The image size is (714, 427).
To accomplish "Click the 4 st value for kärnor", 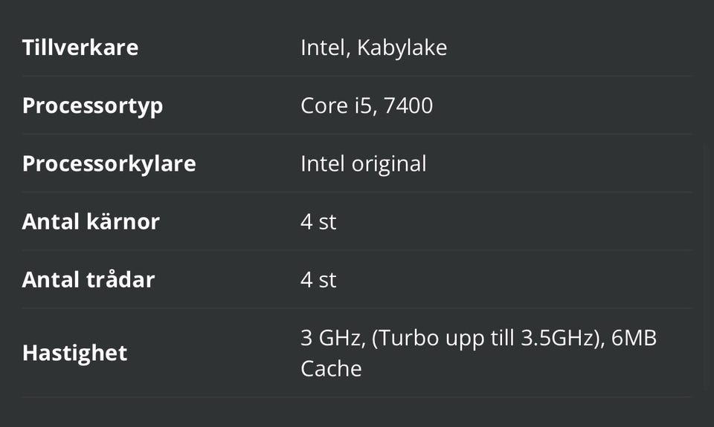I will 318,221.
